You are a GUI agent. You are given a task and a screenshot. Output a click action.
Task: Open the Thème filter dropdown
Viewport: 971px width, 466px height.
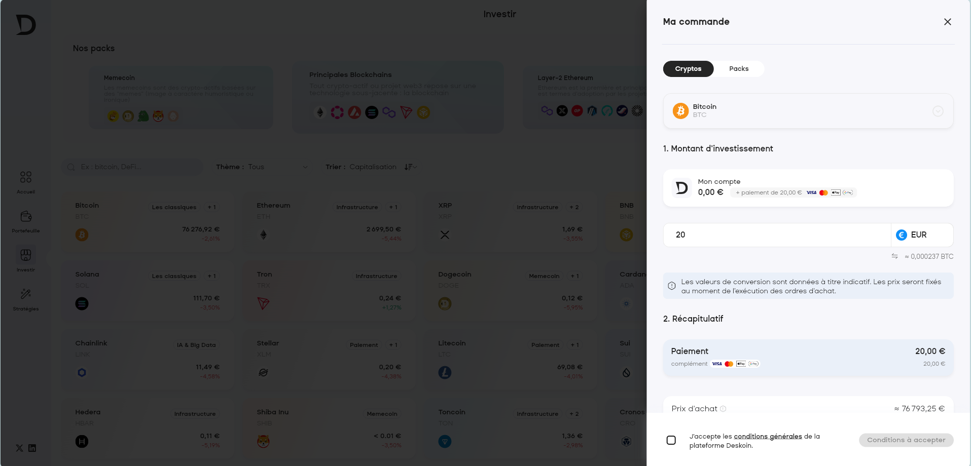click(262, 167)
